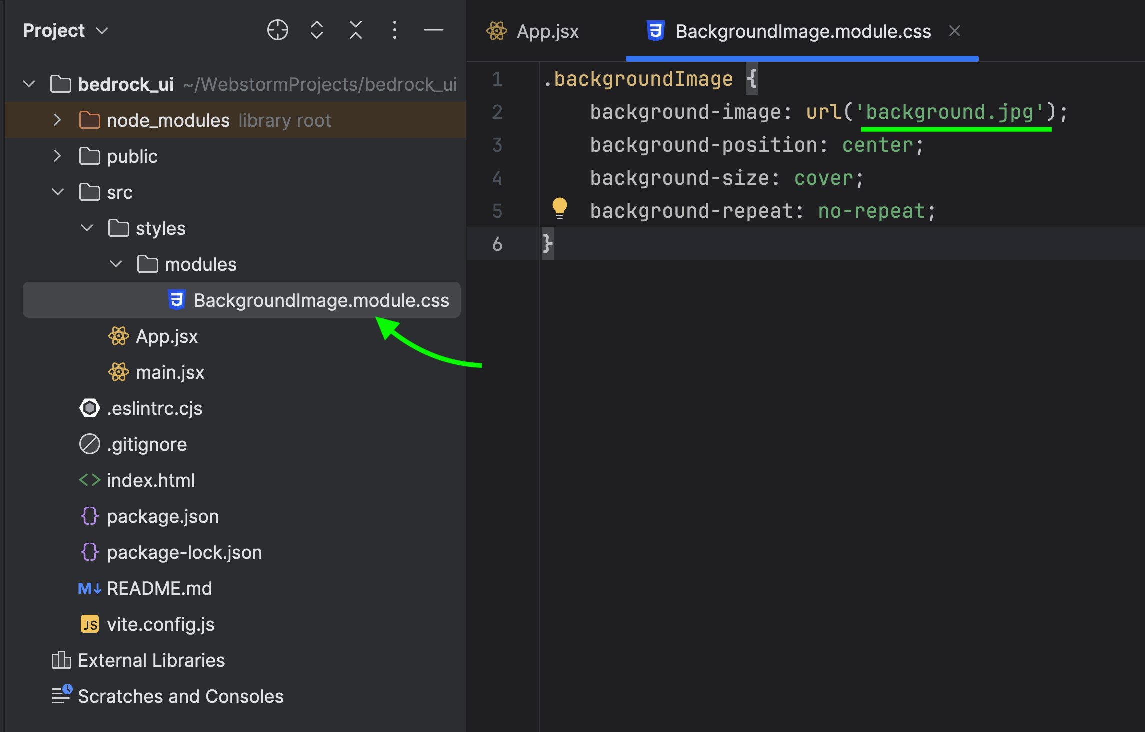The width and height of the screenshot is (1145, 732).
Task: Click the React icon for main.jsx
Action: tap(119, 372)
